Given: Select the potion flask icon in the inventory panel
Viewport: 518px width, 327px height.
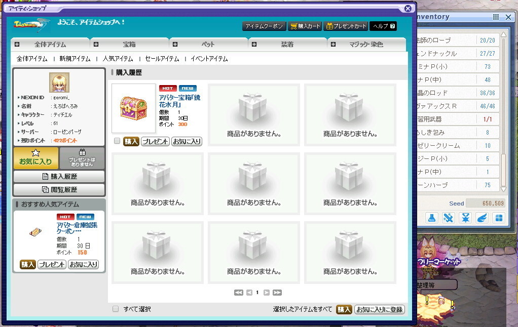Looking at the screenshot, I should pos(432,218).
